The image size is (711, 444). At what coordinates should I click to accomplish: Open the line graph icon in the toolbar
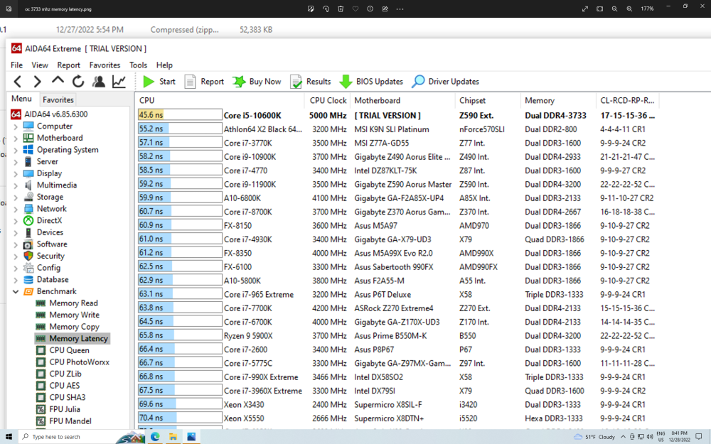(x=118, y=81)
